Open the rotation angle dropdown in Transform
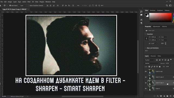 [157, 44]
